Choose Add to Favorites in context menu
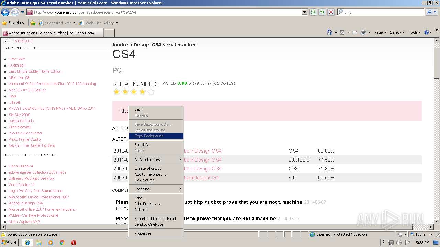 (x=156, y=174)
